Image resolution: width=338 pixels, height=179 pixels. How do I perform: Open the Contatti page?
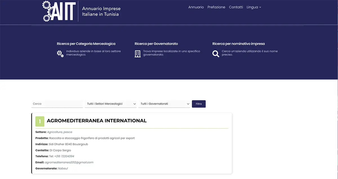(x=236, y=7)
